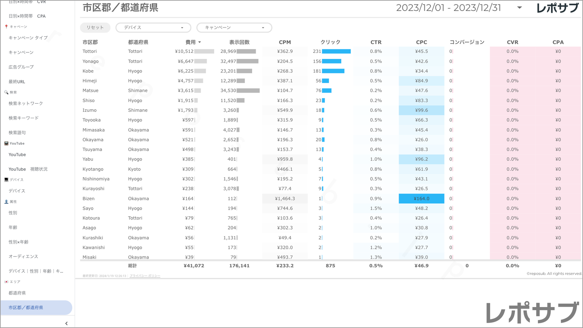The width and height of the screenshot is (583, 328).
Task: Open the デバイス filter dropdown
Action: tap(153, 27)
